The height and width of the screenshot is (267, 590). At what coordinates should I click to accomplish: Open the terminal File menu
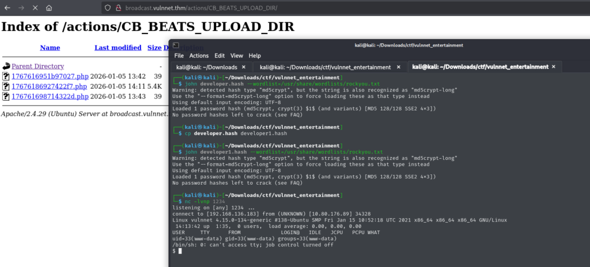click(x=179, y=56)
